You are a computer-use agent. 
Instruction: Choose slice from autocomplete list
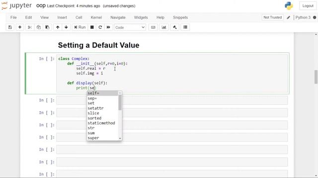pos(103,113)
